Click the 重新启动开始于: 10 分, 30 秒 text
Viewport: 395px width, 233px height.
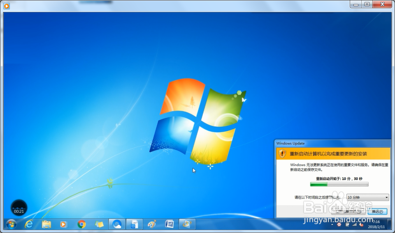[339, 179]
